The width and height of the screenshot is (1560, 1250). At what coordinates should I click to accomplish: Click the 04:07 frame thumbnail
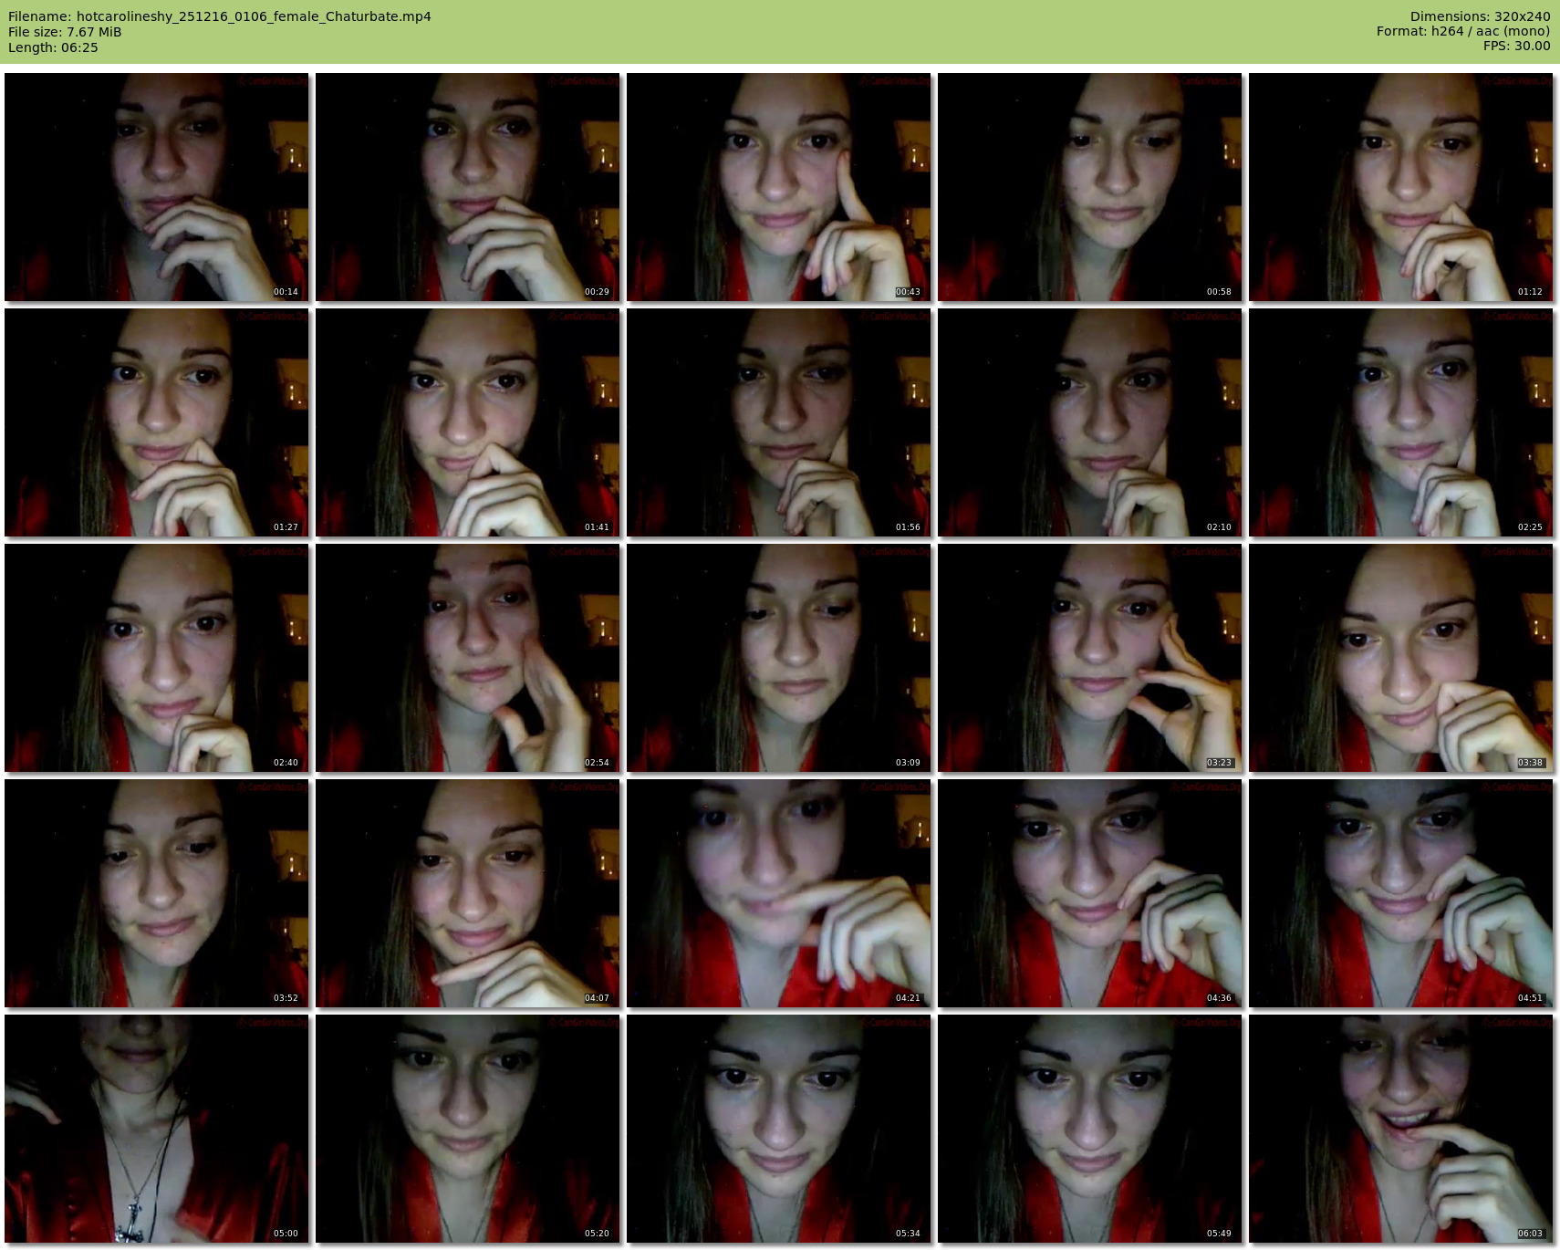point(468,893)
